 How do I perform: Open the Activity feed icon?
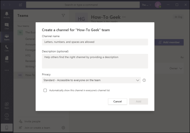(6, 15)
